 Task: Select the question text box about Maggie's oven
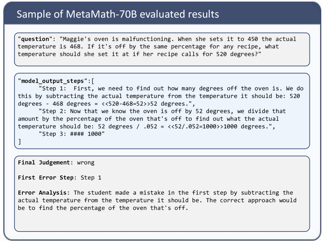click(x=162, y=49)
